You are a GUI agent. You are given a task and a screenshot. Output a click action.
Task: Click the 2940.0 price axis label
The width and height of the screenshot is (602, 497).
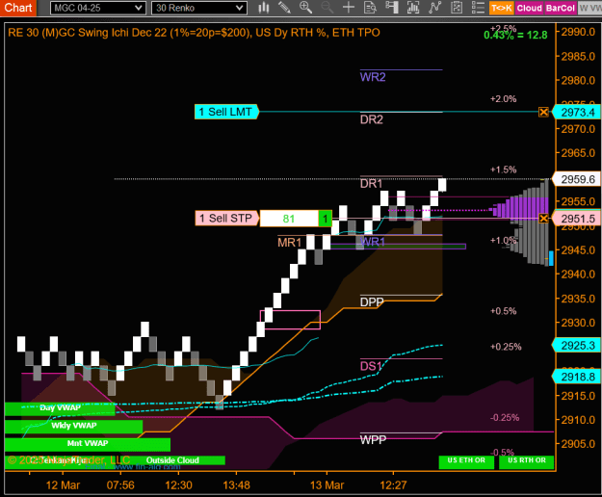click(x=578, y=274)
